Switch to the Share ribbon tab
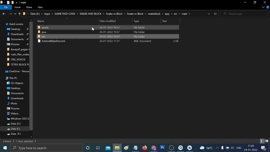Viewport: 270px width, 152px height. pyautogui.click(x=29, y=7)
